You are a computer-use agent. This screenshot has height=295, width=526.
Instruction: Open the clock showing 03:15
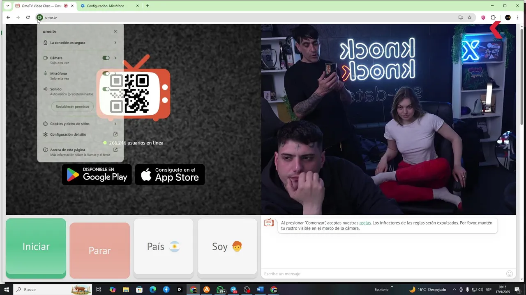coord(503,290)
